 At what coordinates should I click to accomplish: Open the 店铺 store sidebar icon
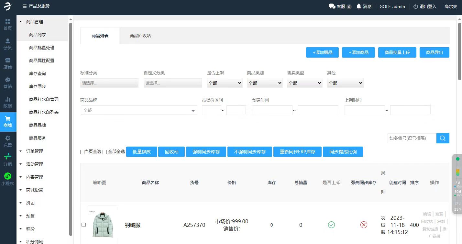coord(8,63)
